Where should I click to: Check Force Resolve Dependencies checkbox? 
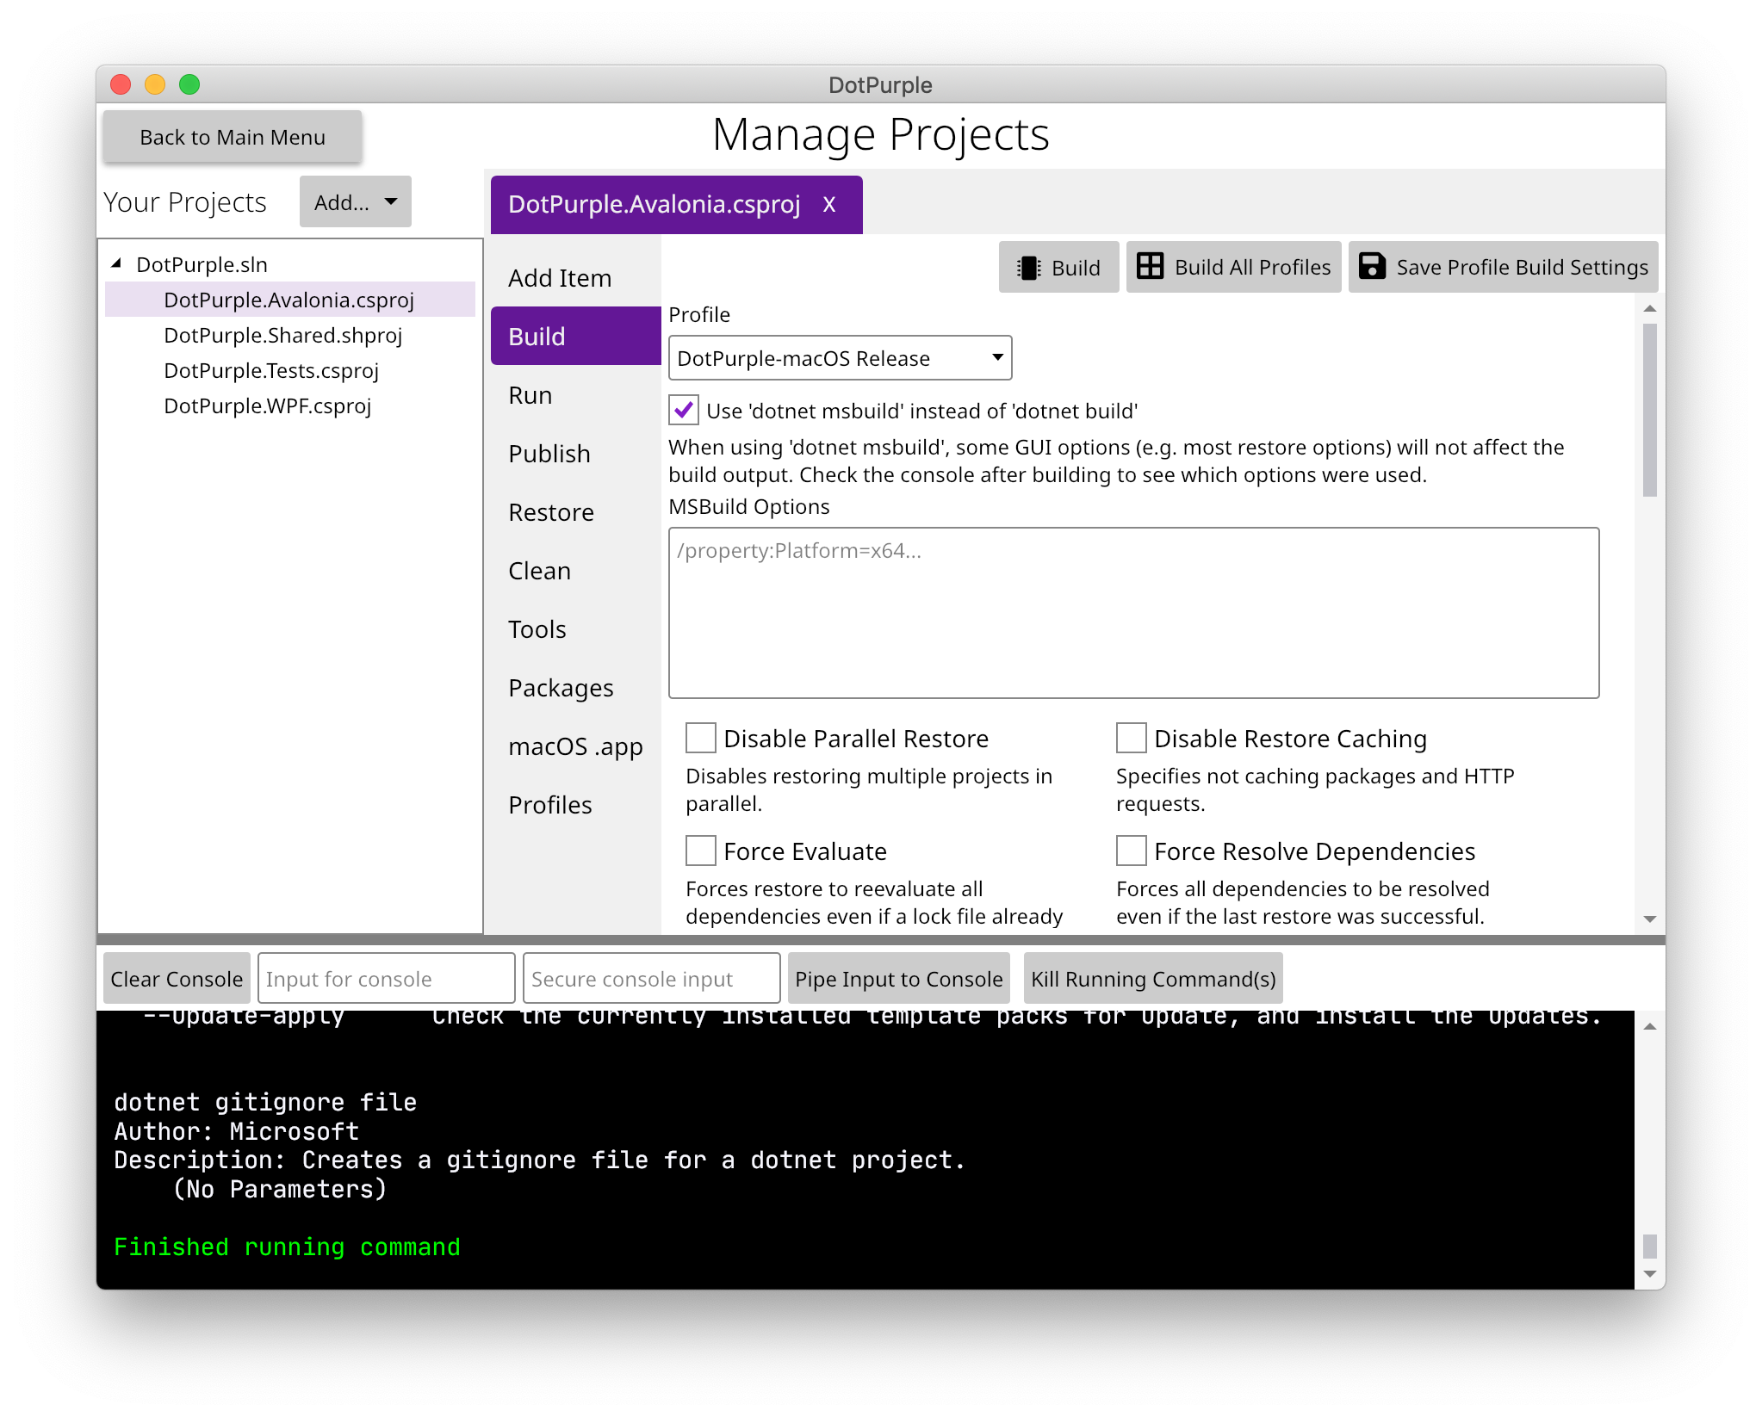1131,851
